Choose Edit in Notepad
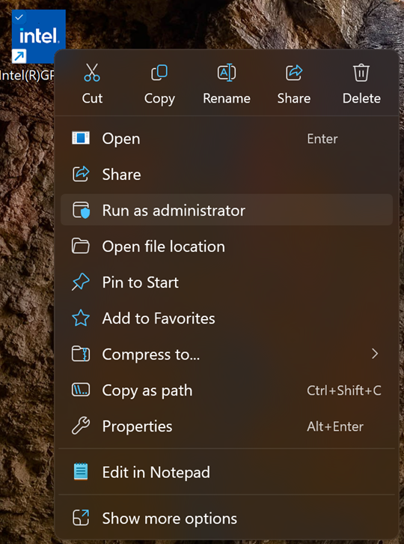 [227, 472]
